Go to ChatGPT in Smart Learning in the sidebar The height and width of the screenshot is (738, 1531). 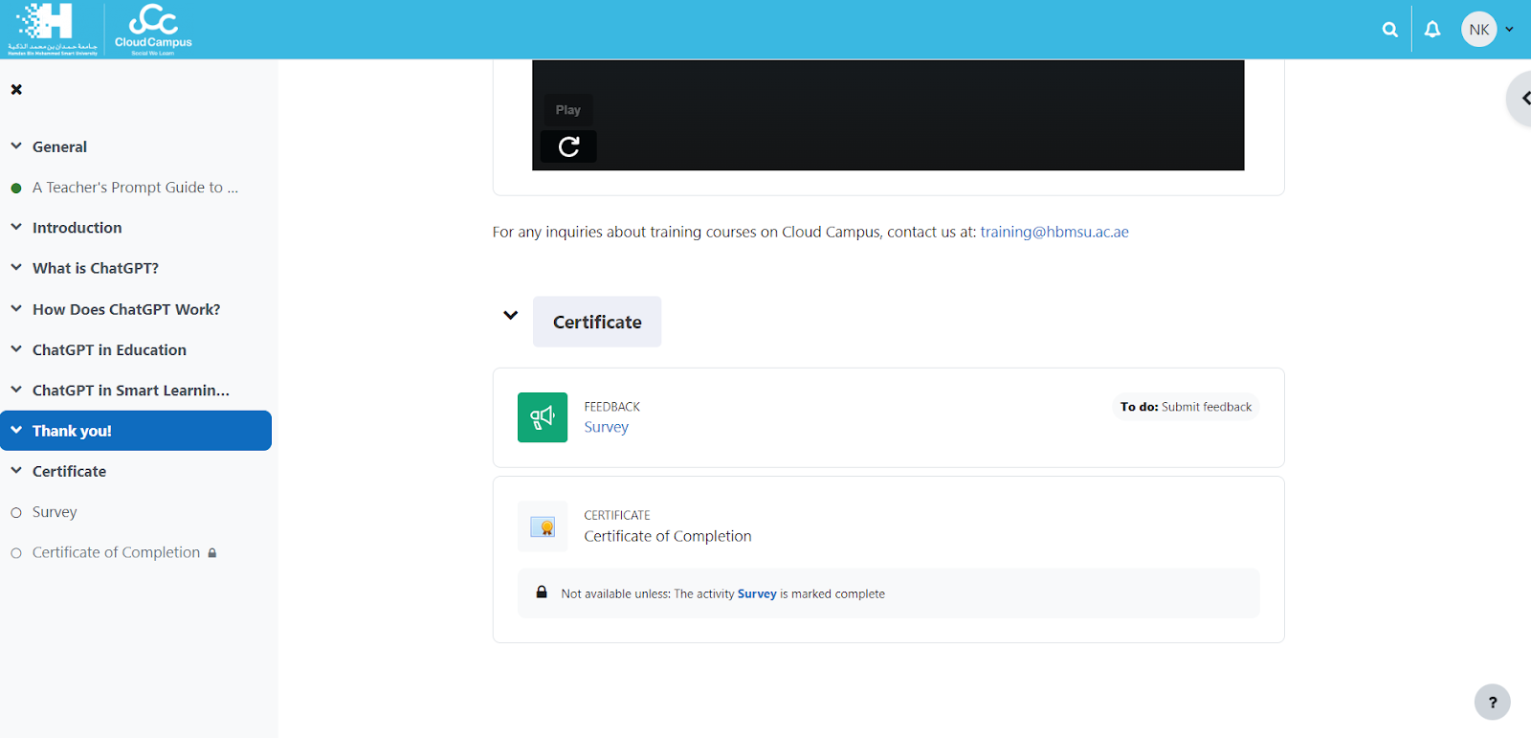131,391
